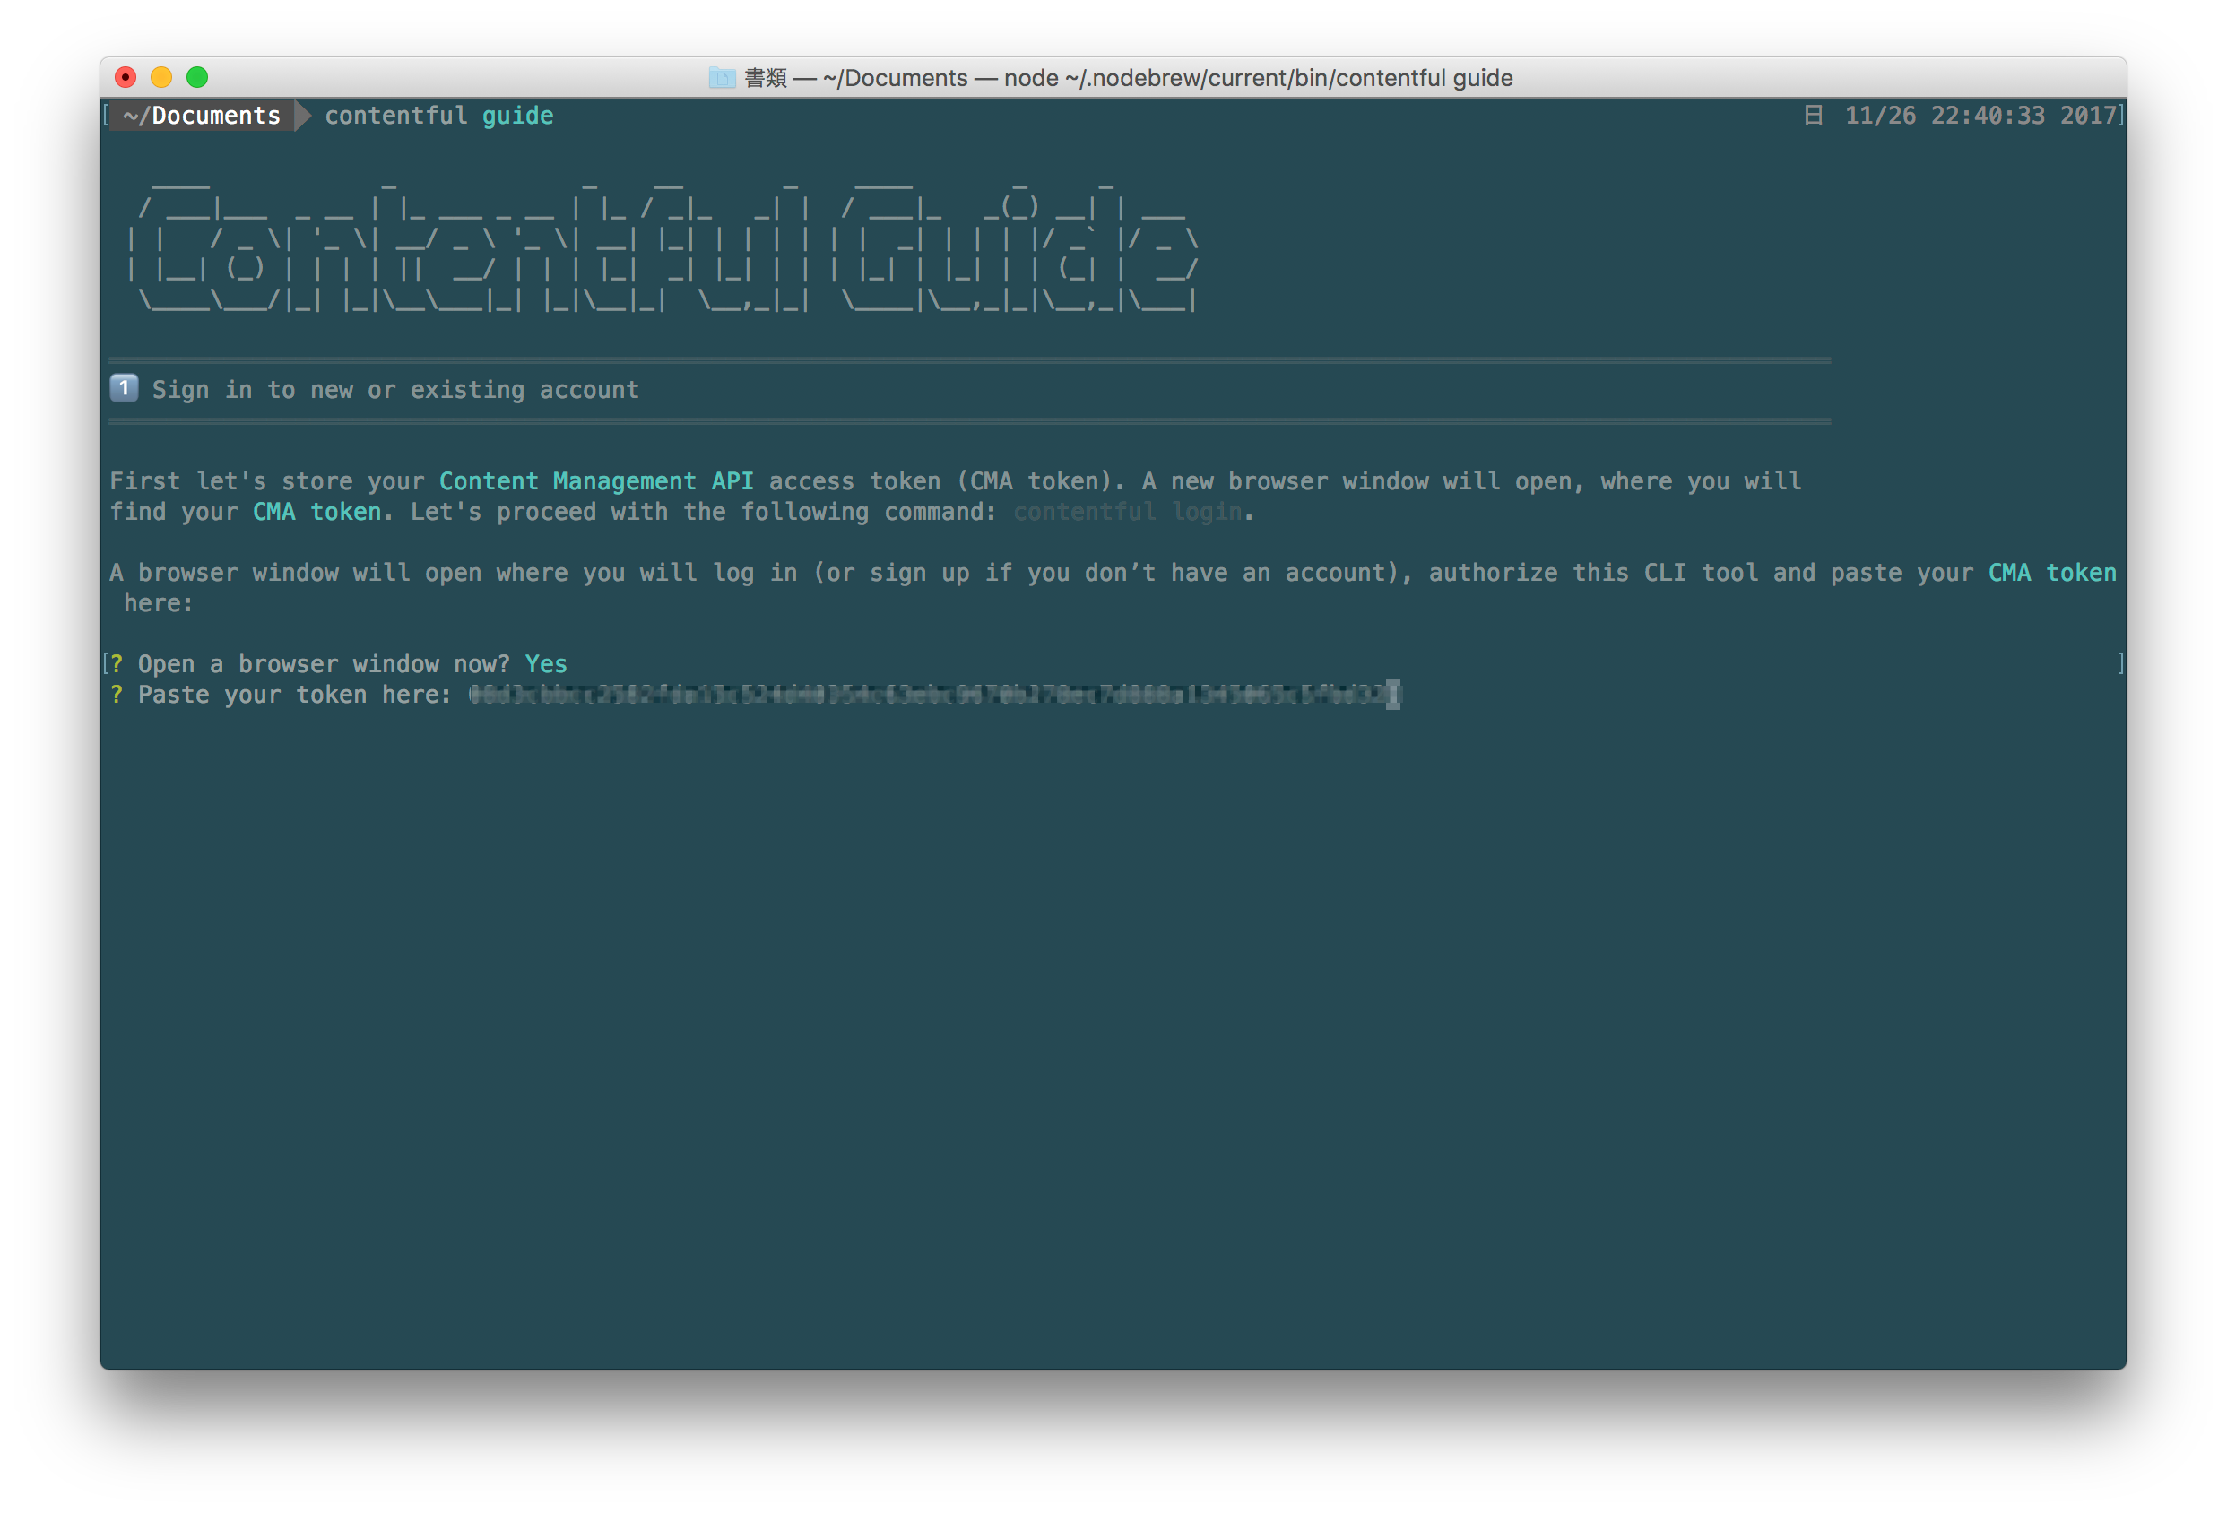This screenshot has height=1513, width=2227.
Task: Minimize the terminal window
Action: pos(162,78)
